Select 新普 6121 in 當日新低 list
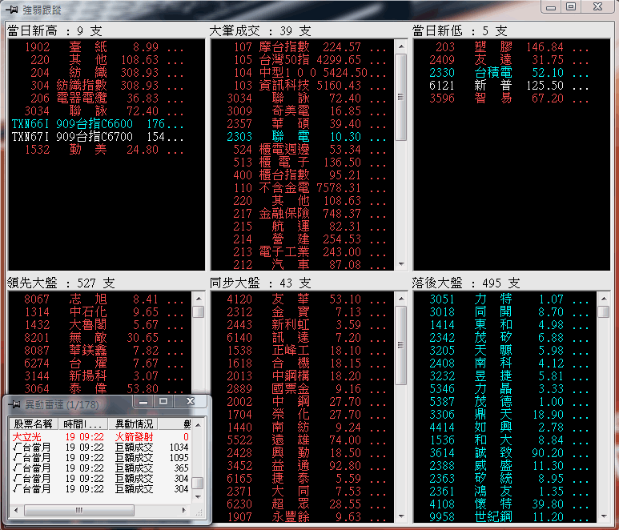Viewport: 619px width, 530px height. tap(496, 86)
